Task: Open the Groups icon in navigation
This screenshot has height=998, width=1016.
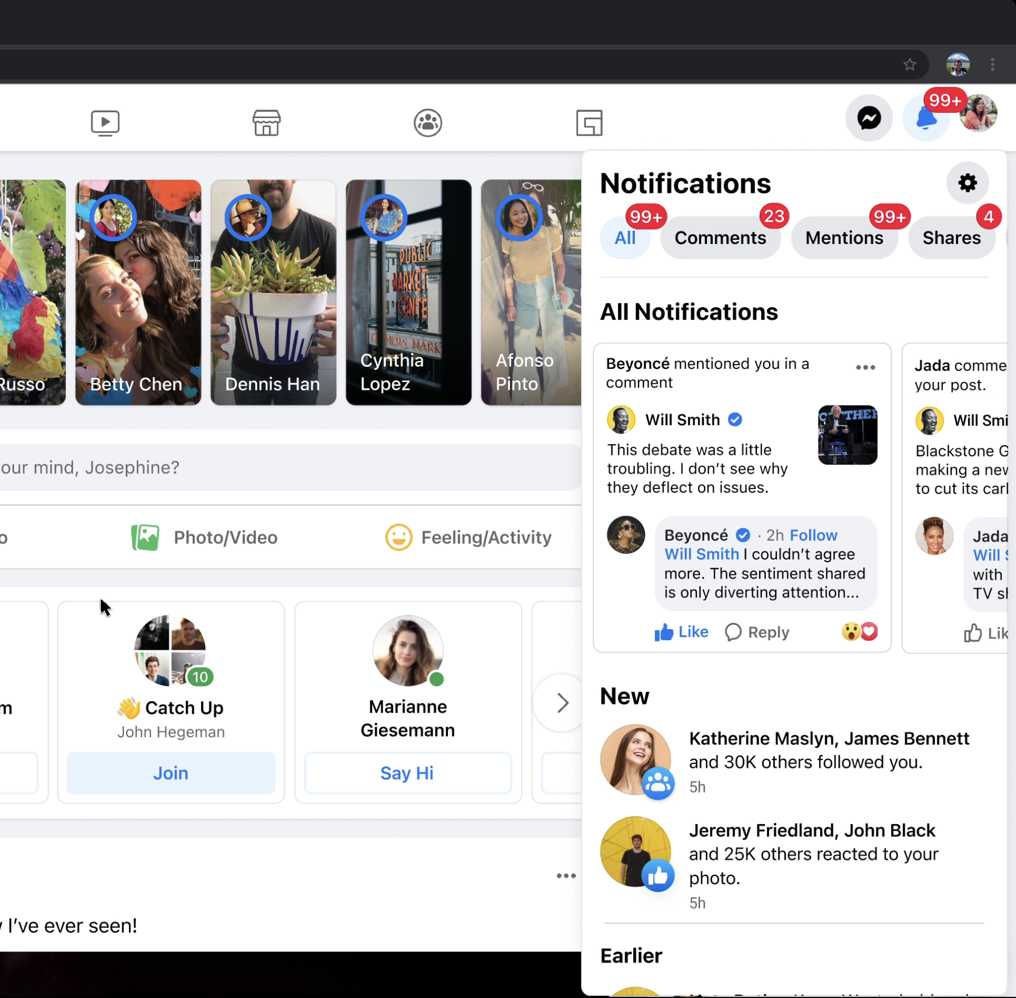Action: point(428,123)
